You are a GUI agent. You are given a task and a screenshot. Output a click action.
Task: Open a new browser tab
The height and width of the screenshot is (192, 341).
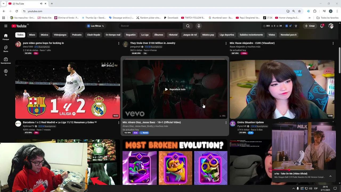pos(52,4)
